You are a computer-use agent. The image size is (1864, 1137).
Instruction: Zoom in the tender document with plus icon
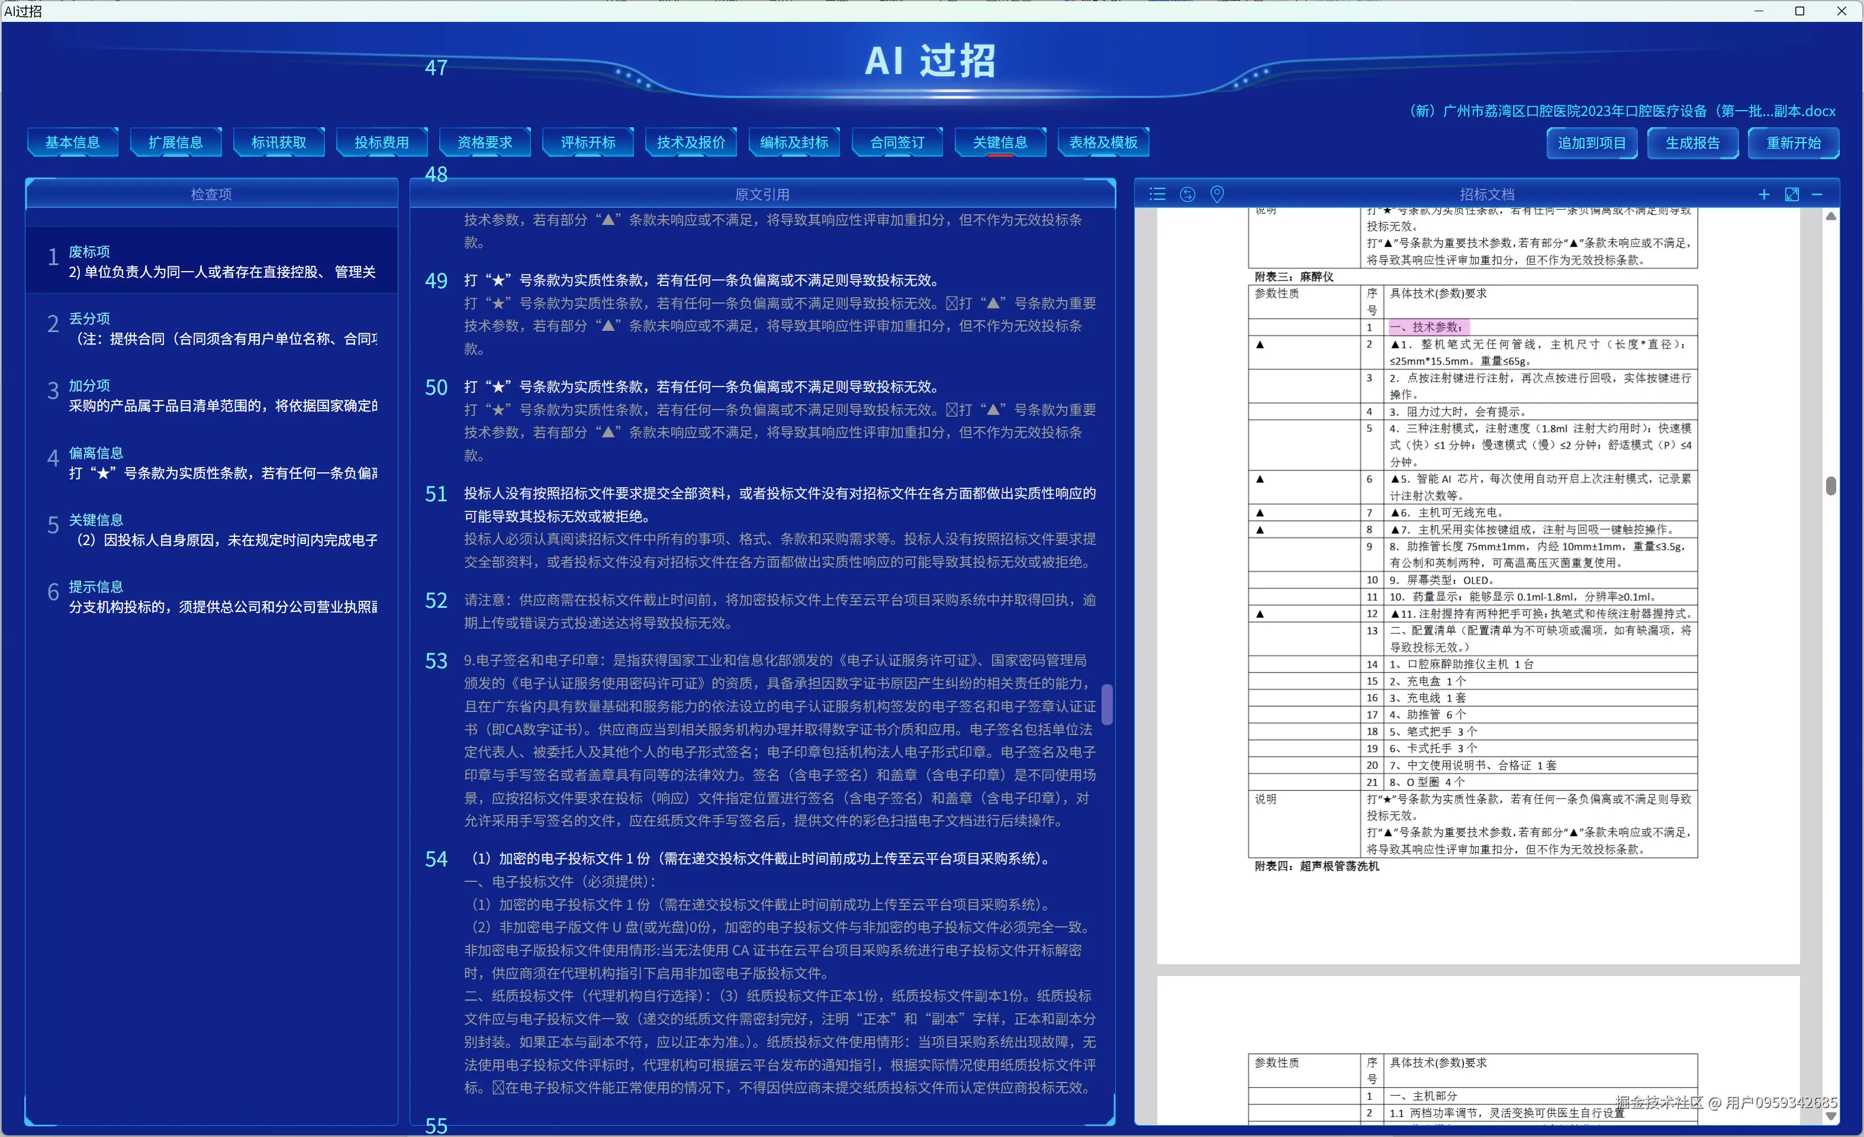point(1763,194)
